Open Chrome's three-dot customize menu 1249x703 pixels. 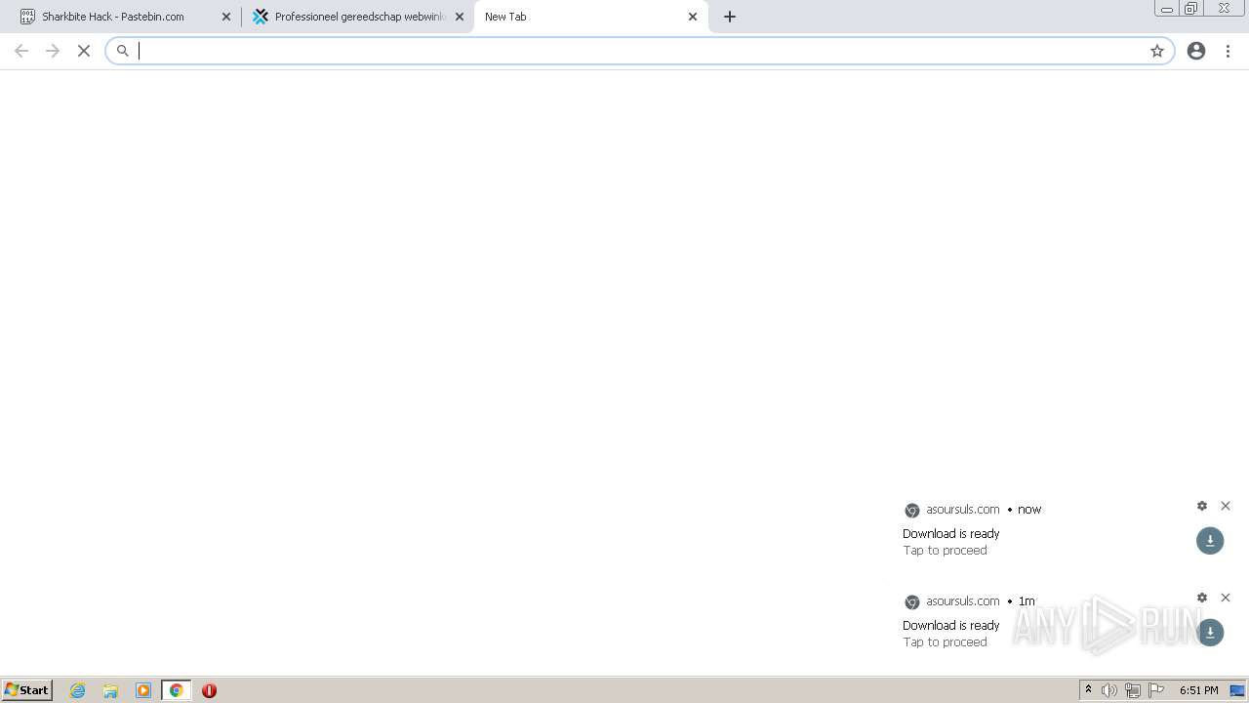1228,51
